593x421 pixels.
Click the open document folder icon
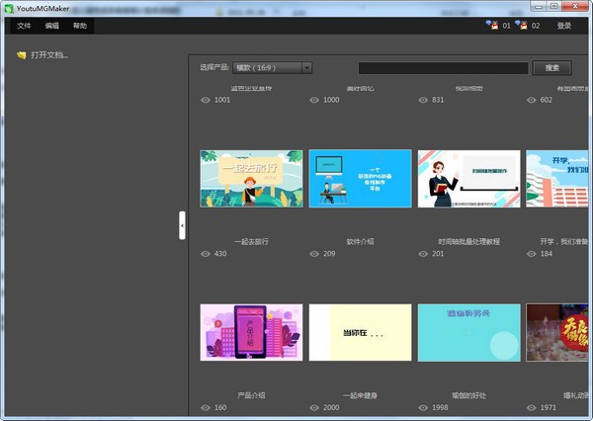coord(22,54)
